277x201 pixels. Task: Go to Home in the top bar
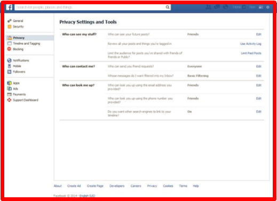237,7
